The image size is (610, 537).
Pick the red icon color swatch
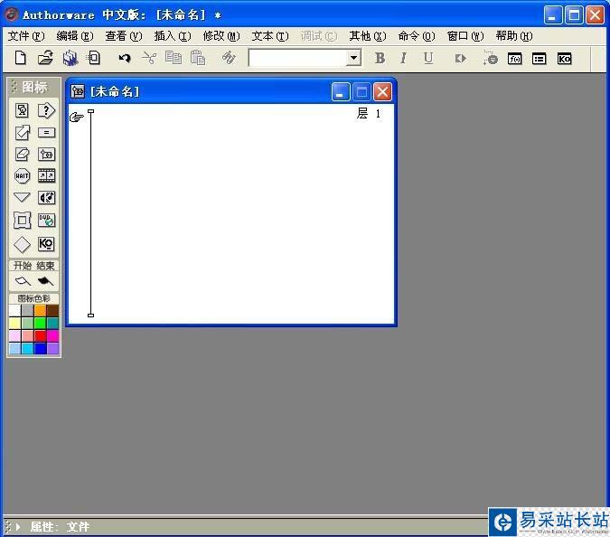click(40, 335)
